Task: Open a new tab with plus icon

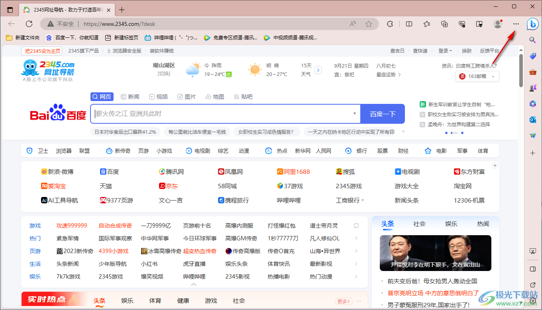Action: tap(122, 10)
